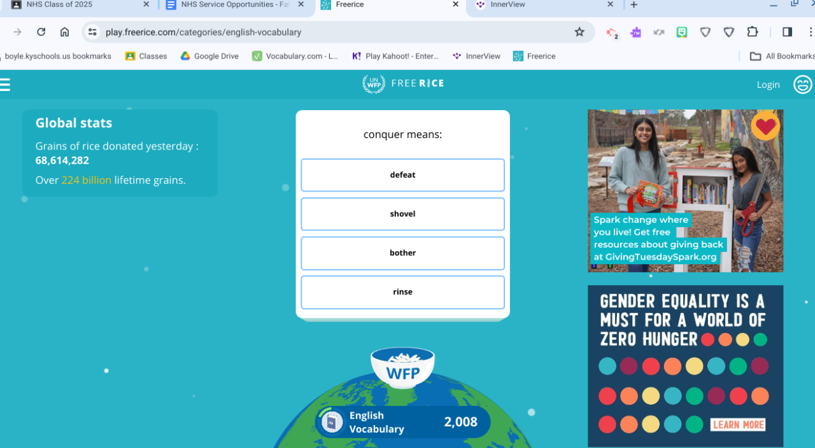Close the NHS Class of 2025 tab
The height and width of the screenshot is (448, 815).
coord(146,4)
